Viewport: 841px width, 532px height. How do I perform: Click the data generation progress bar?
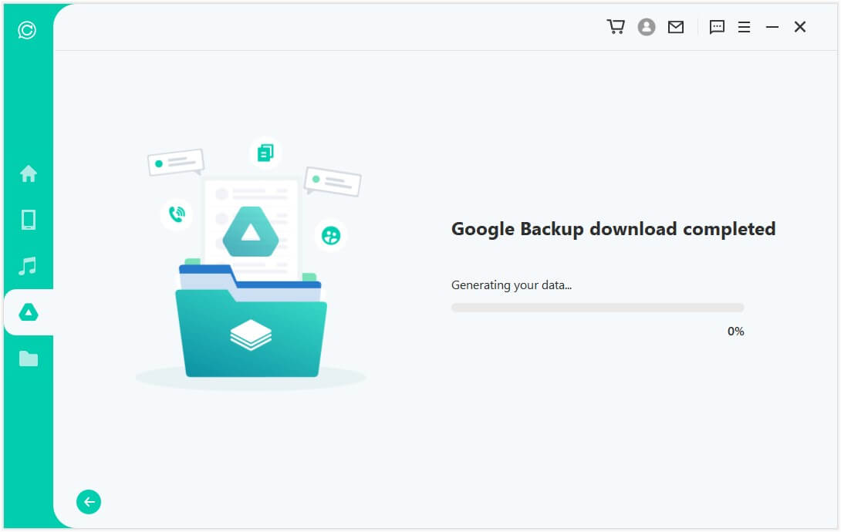tap(597, 308)
